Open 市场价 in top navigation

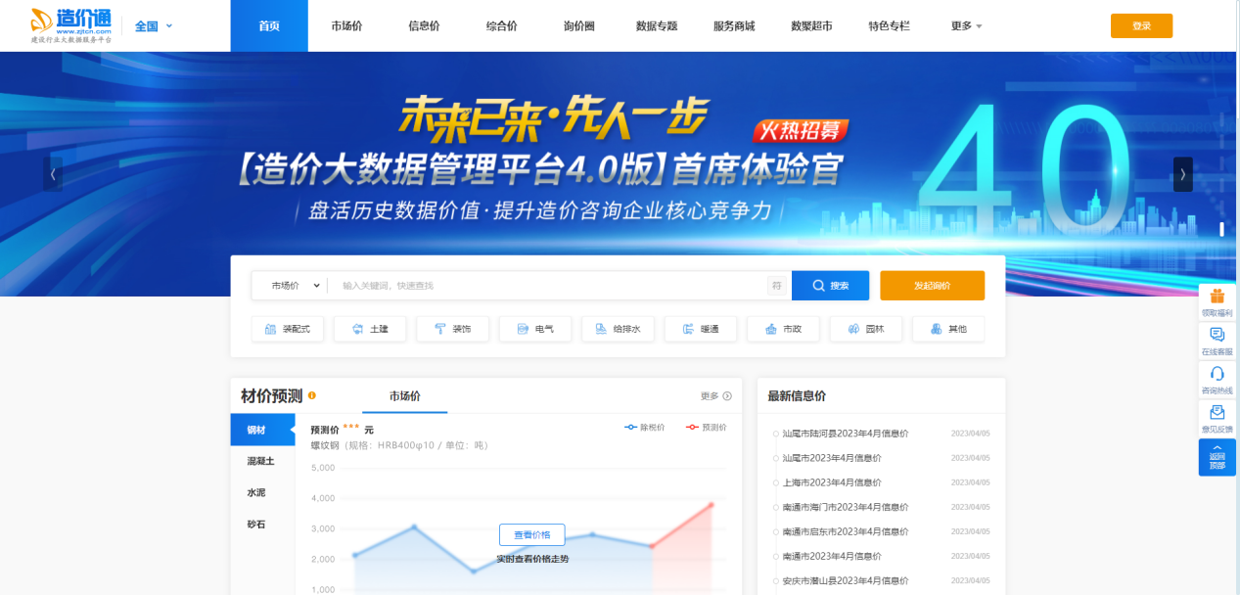tap(346, 25)
